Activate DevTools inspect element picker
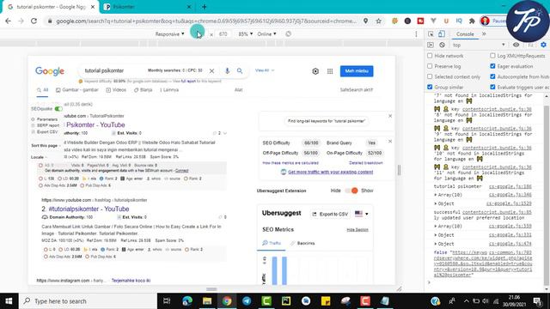Image resolution: width=550 pixels, height=309 pixels. tap(431, 34)
